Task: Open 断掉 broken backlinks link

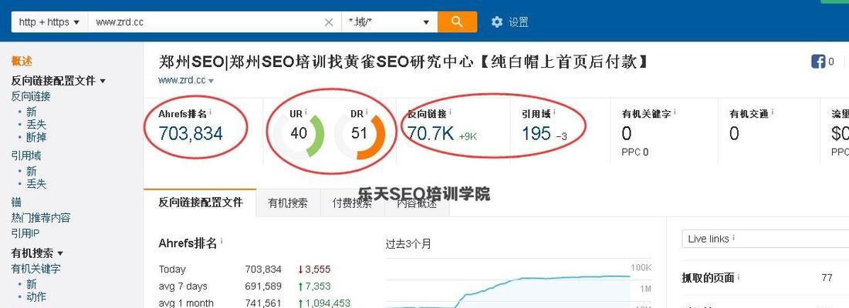Action: (x=36, y=137)
